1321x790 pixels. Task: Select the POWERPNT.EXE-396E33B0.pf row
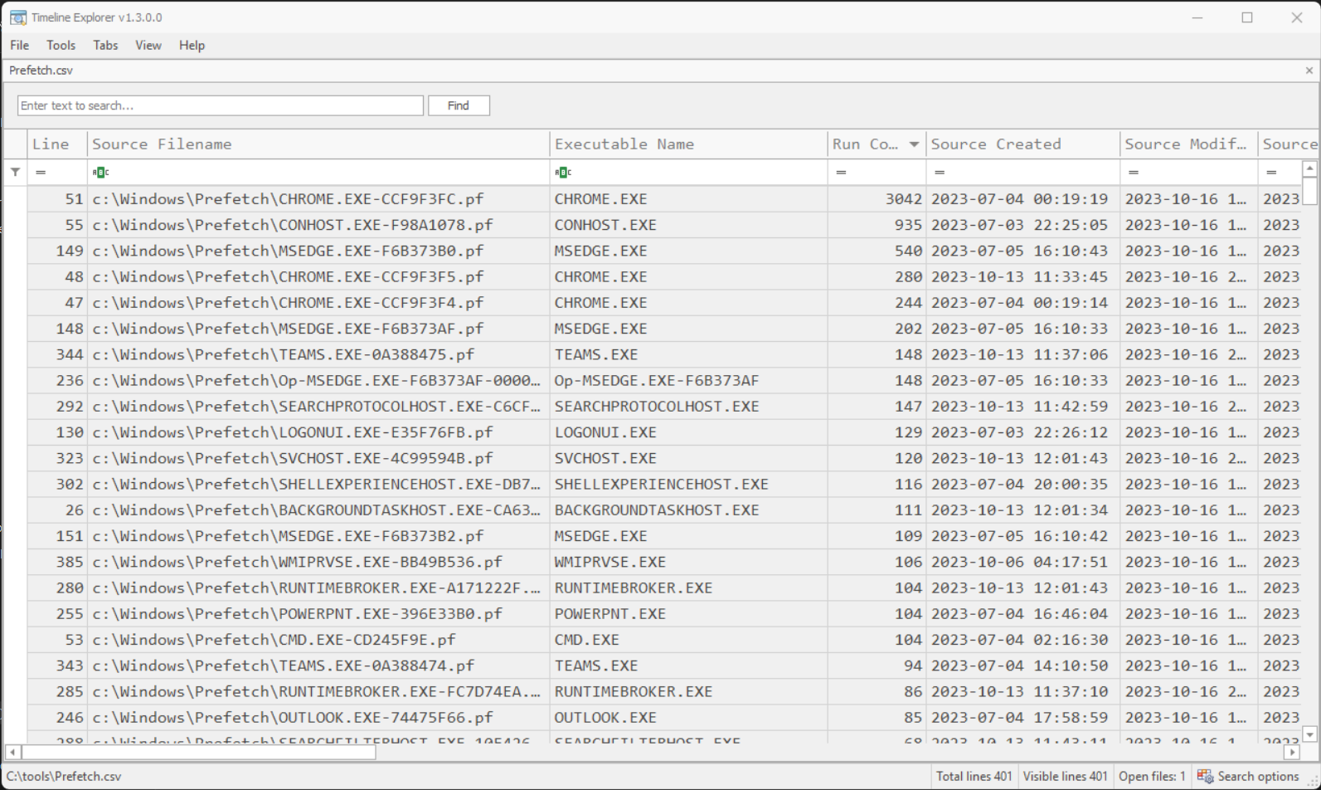click(x=663, y=614)
